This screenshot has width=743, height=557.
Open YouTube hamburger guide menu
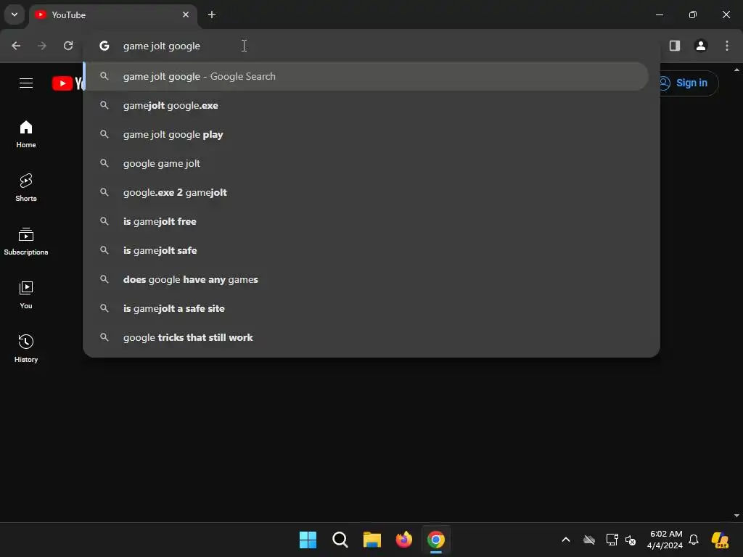coord(26,83)
